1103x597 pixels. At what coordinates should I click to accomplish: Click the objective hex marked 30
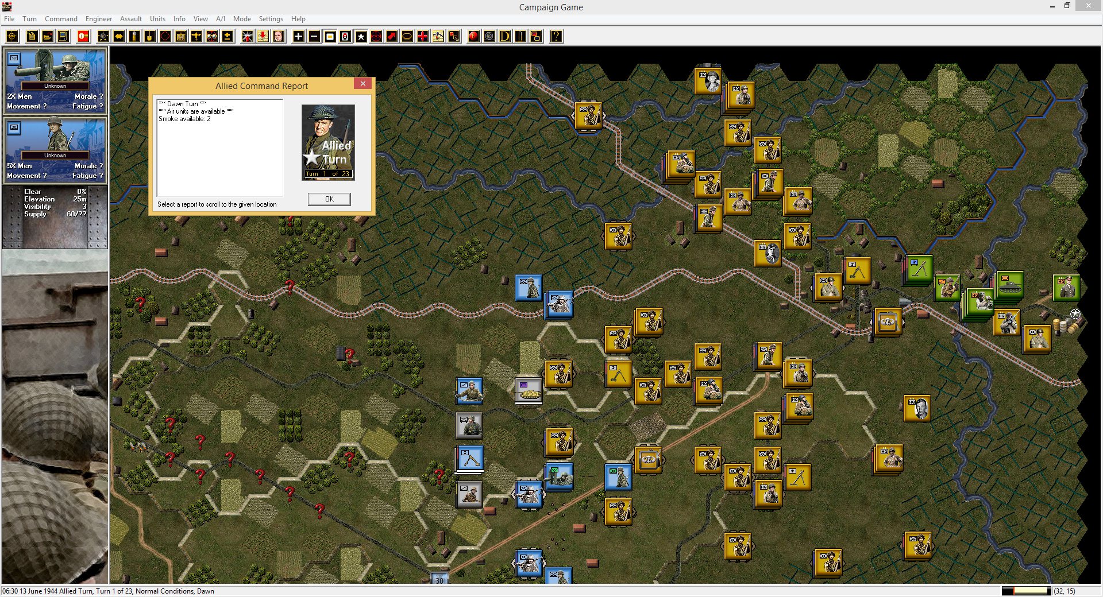pos(439,579)
